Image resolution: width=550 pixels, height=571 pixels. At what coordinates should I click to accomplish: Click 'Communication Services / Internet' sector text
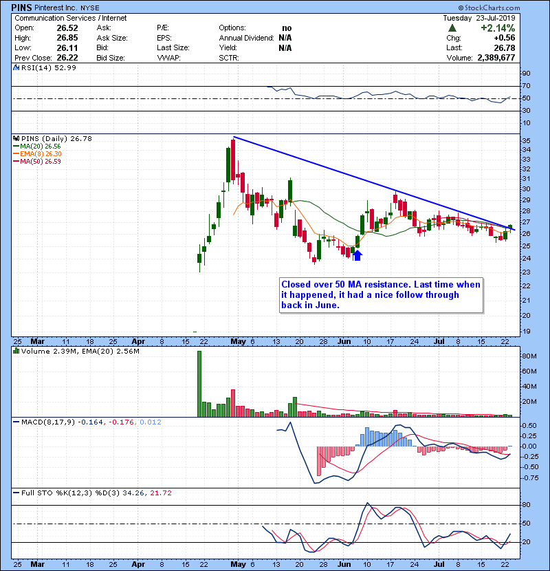pos(71,18)
